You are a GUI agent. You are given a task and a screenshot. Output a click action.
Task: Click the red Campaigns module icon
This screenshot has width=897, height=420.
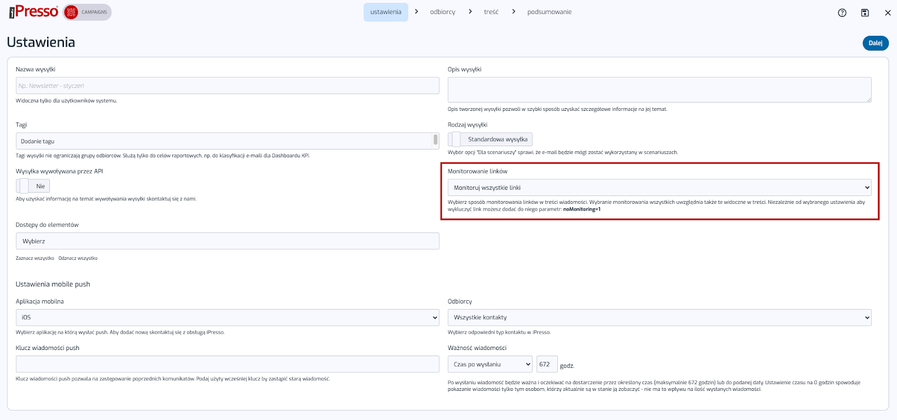click(x=71, y=12)
